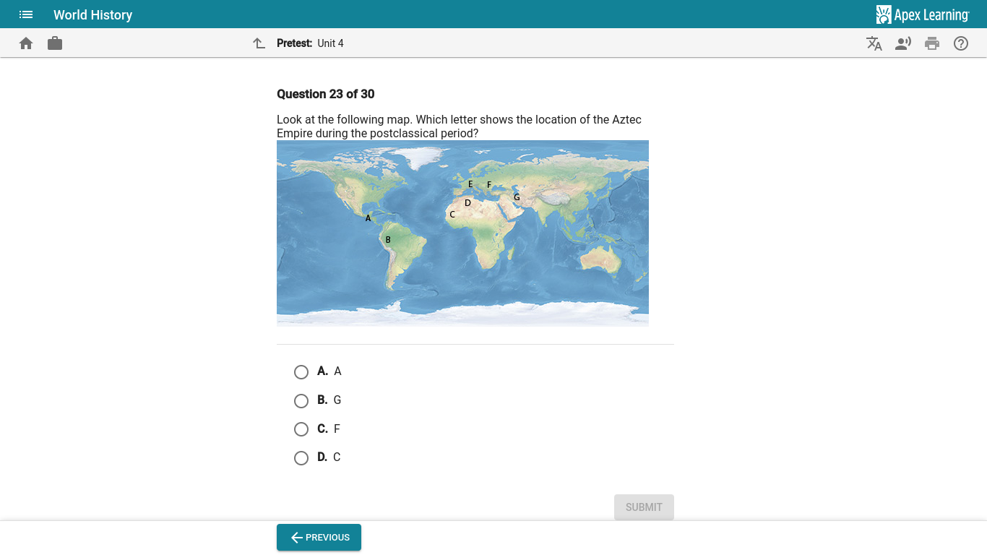The height and width of the screenshot is (555, 987).
Task: Select answer choice B, letter G
Action: (x=301, y=400)
